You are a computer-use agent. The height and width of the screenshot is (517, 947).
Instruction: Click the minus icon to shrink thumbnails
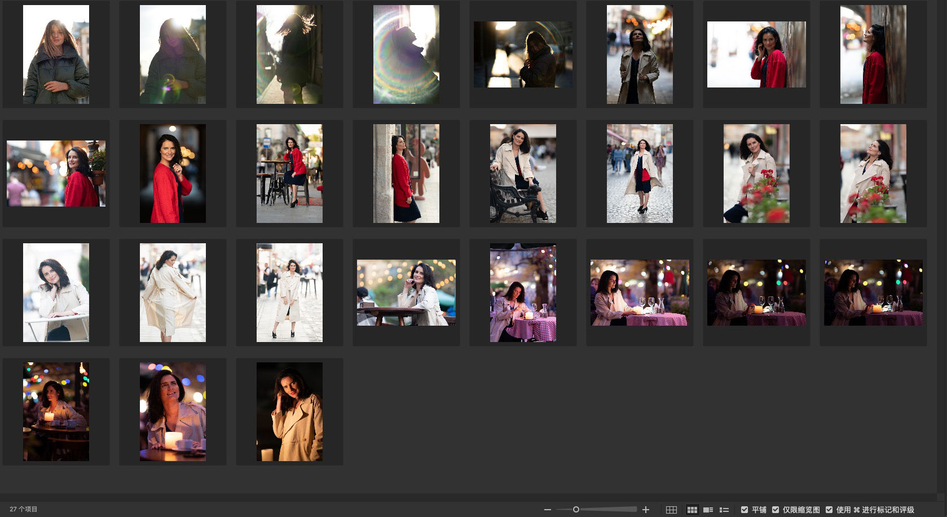547,510
